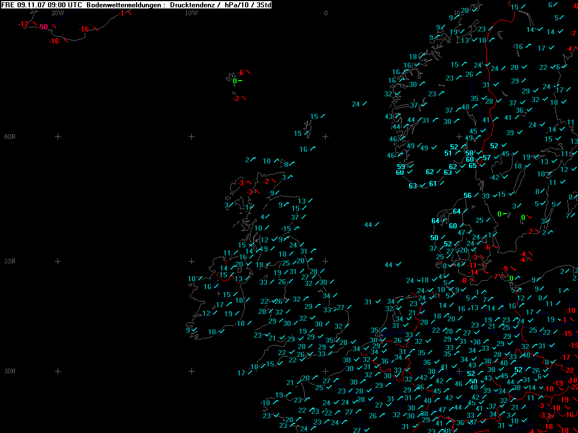Click the 55N latitude label
Screen dimensions: 578x433
tap(10, 261)
